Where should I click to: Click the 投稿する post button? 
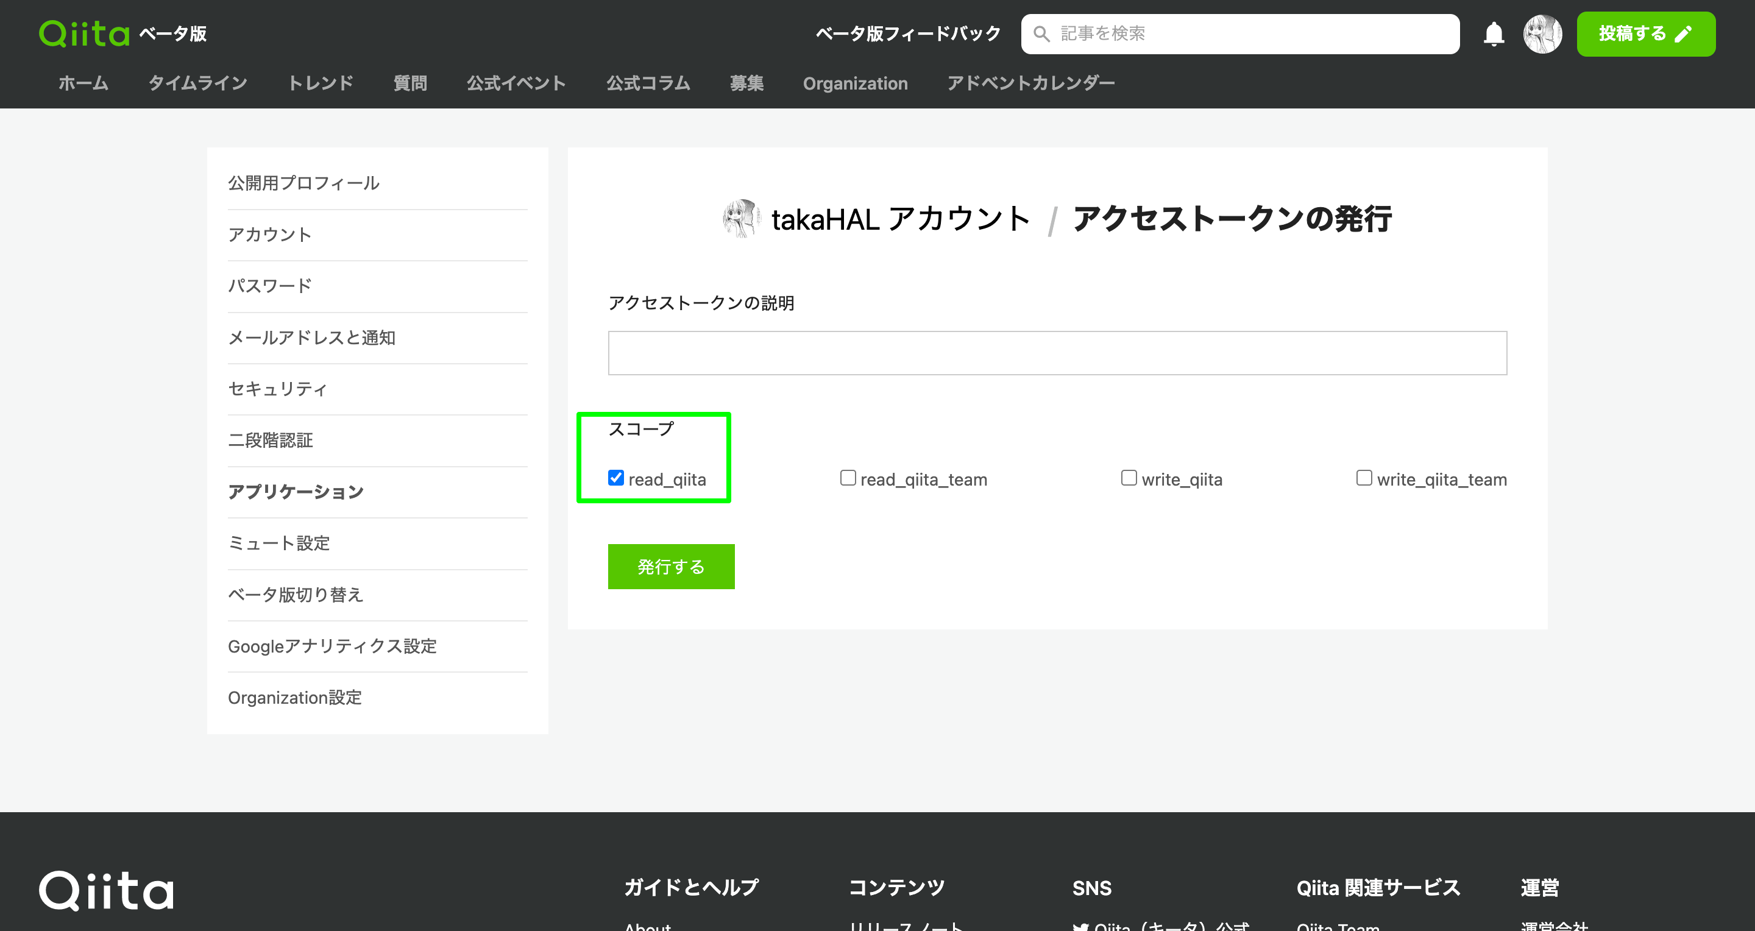point(1645,34)
